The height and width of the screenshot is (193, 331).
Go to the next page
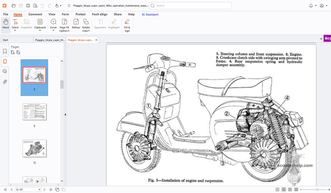click(44, 190)
